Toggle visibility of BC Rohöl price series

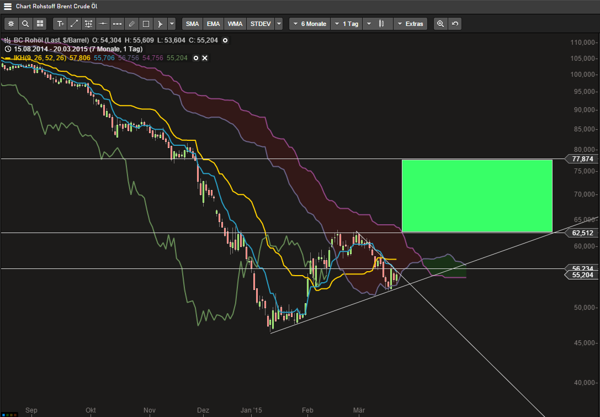(x=225, y=40)
